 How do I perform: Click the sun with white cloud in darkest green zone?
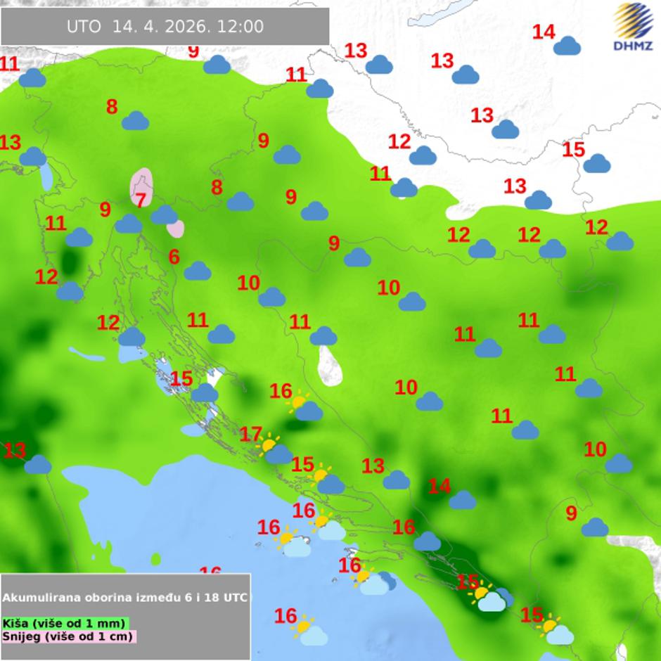489,598
